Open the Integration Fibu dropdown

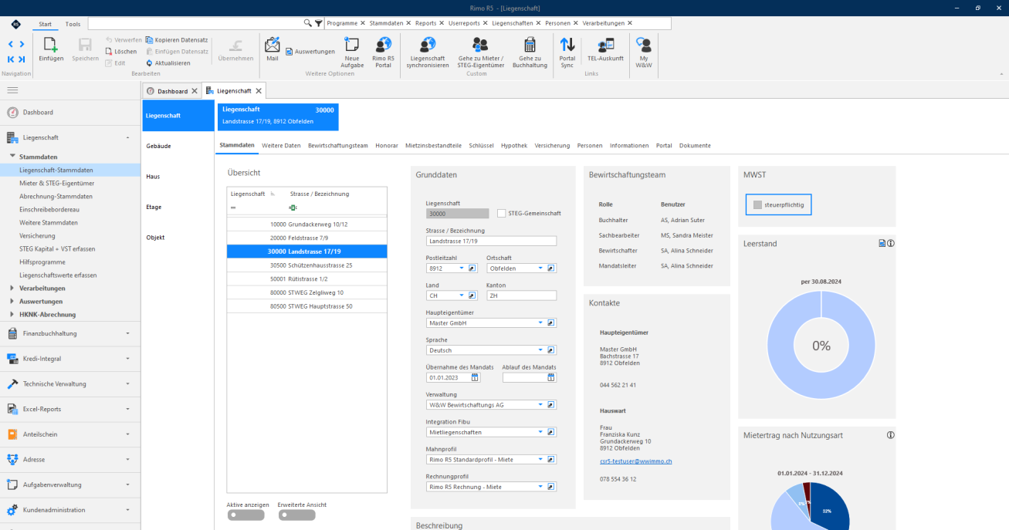(x=540, y=432)
